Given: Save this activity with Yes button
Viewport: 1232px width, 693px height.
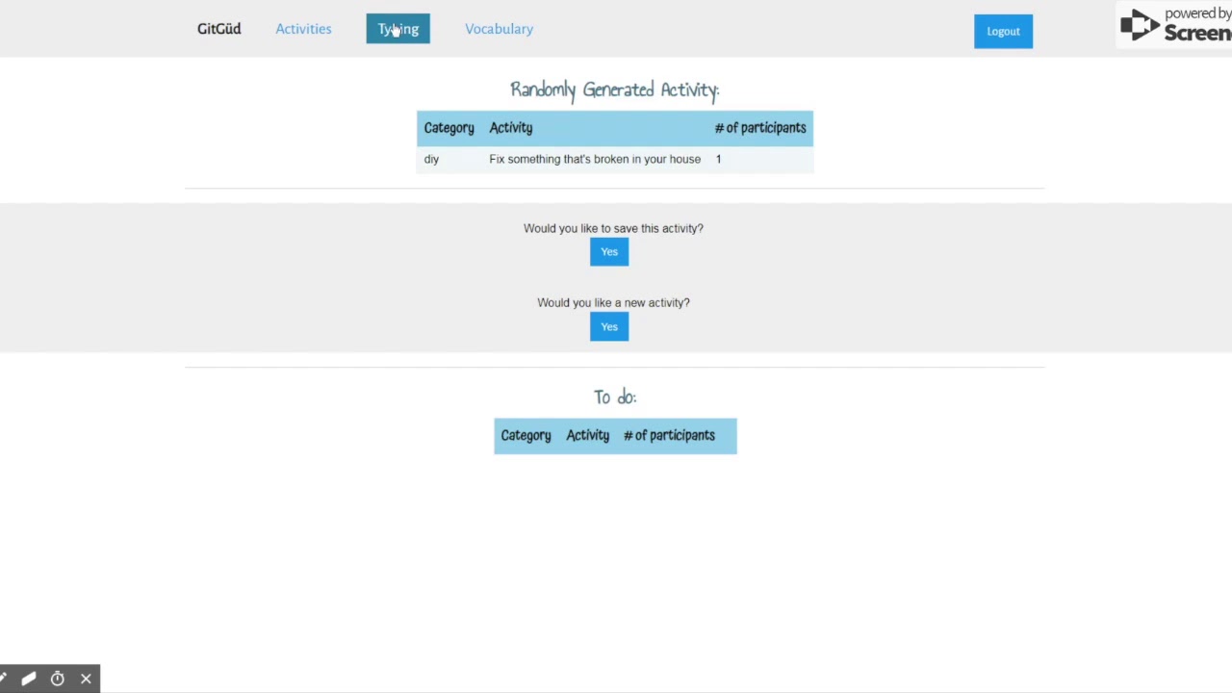Looking at the screenshot, I should point(609,252).
